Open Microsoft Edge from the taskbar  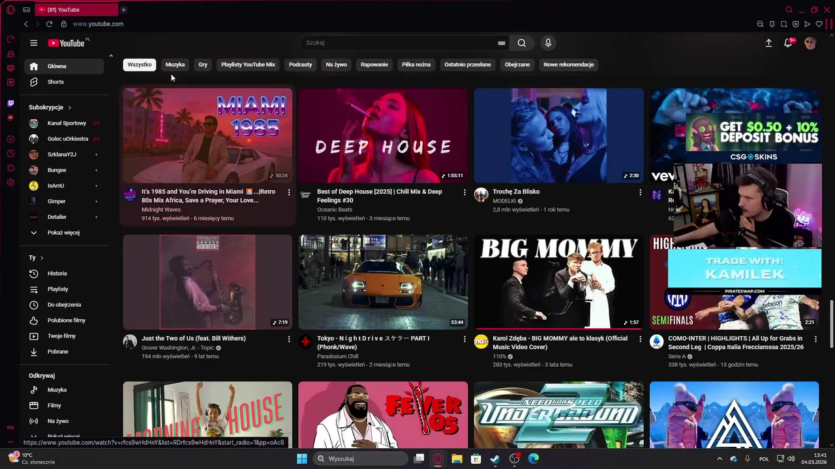point(534,459)
